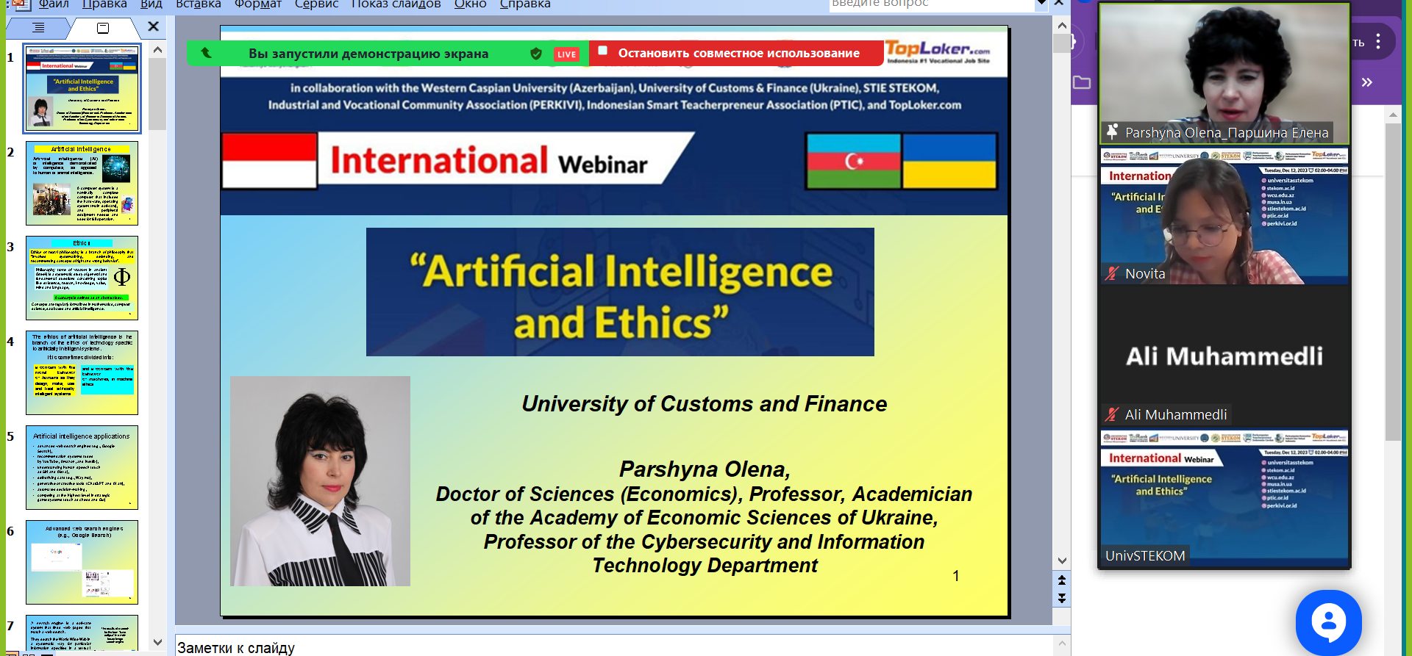The image size is (1412, 656).
Task: Click thumbnail pane scroll up arrow
Action: point(157,50)
